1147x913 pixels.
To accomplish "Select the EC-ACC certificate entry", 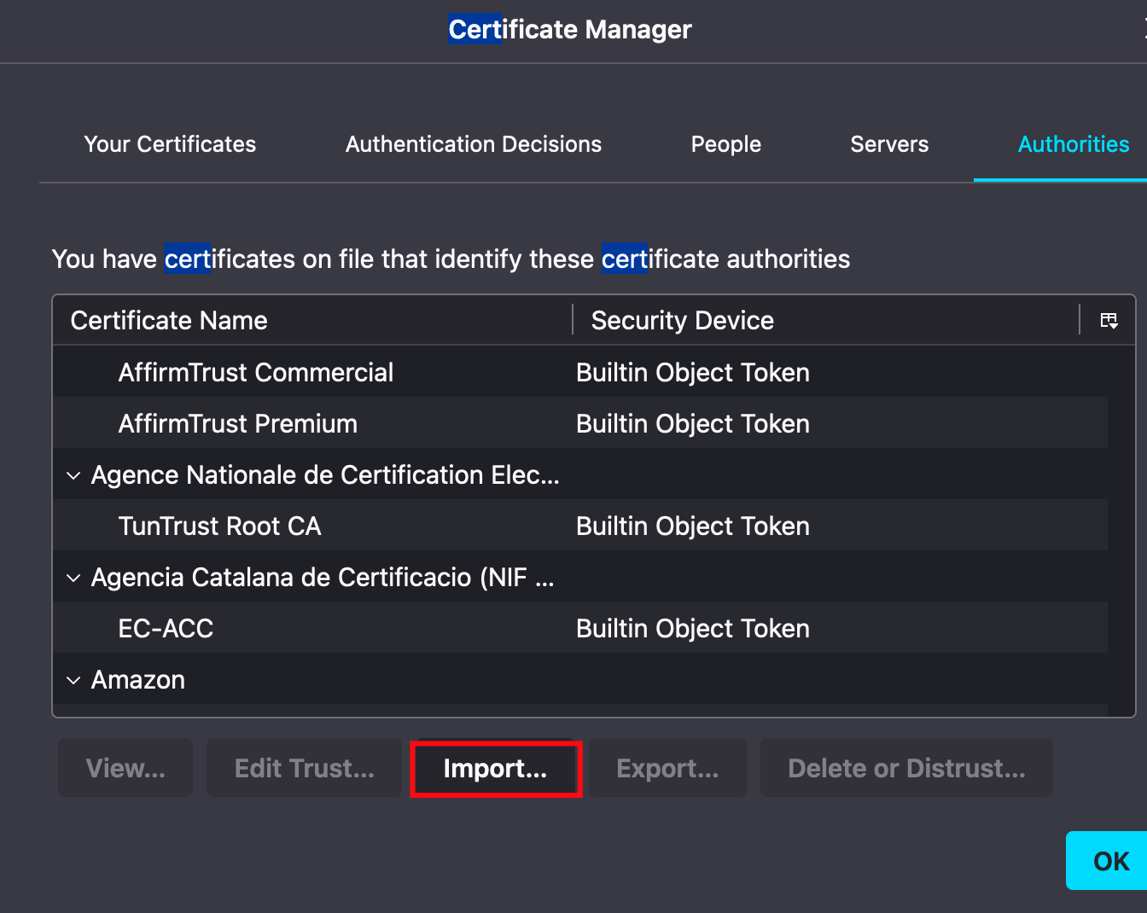I will point(166,628).
